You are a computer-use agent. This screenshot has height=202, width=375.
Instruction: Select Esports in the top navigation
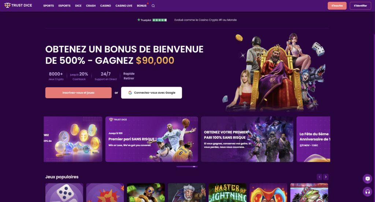(x=64, y=6)
